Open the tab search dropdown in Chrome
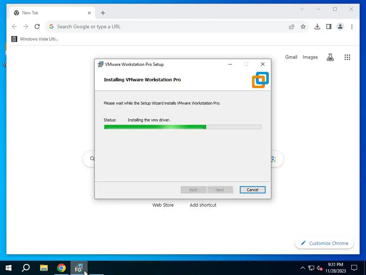 (x=302, y=9)
